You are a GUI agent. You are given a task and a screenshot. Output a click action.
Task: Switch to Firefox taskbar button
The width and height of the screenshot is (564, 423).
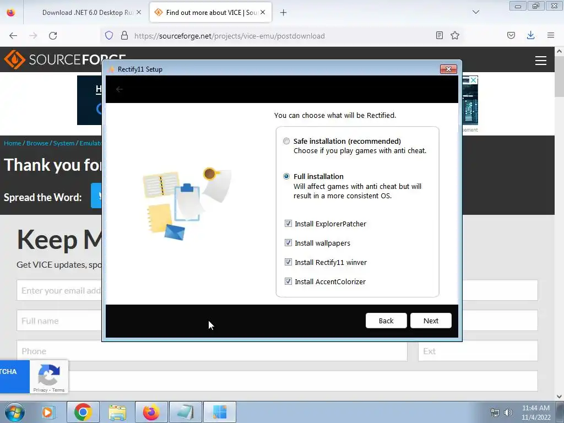[151, 412]
